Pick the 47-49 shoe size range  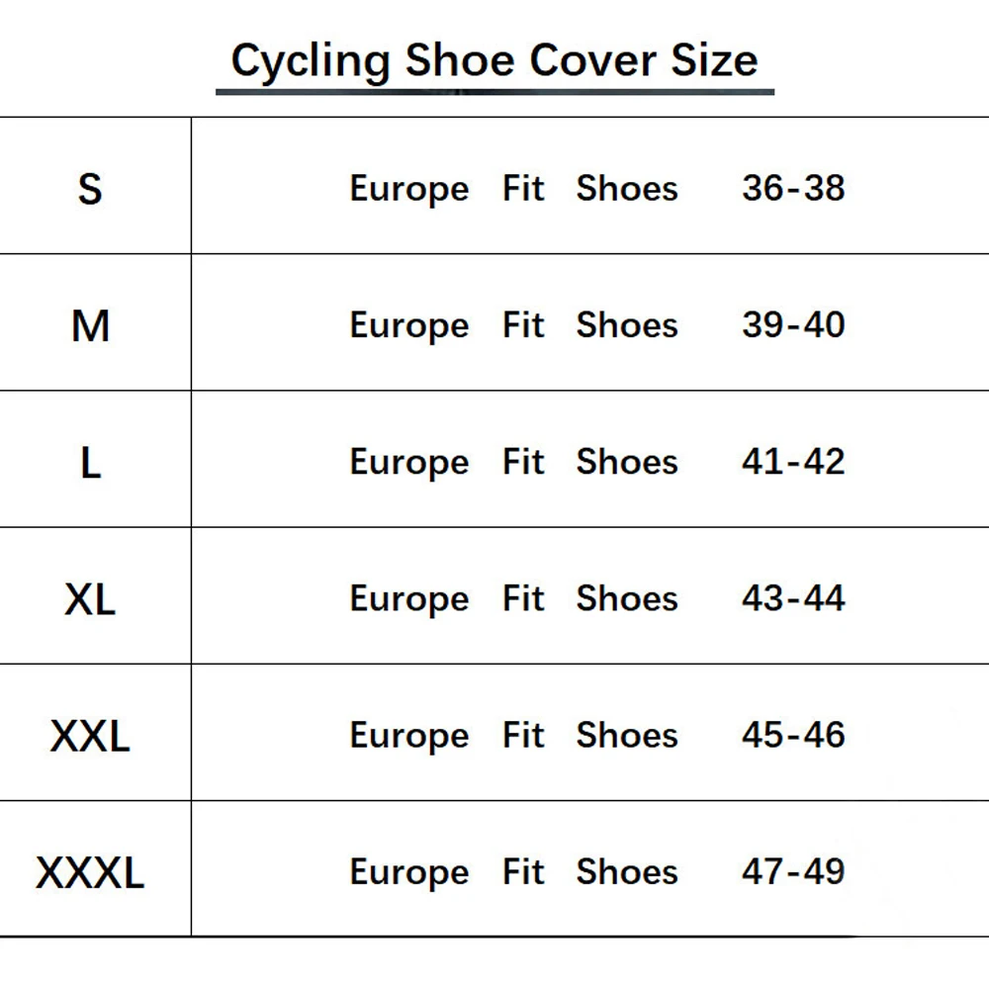[x=793, y=871]
